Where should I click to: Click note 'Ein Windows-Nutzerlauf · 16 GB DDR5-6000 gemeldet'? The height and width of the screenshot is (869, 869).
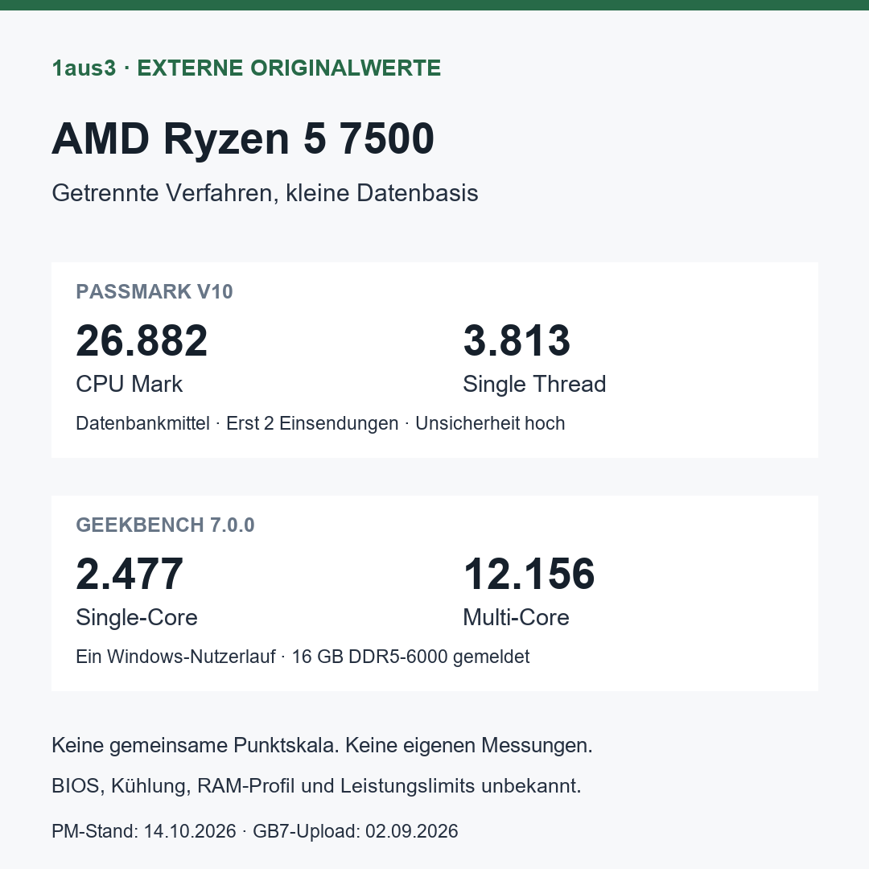point(303,657)
